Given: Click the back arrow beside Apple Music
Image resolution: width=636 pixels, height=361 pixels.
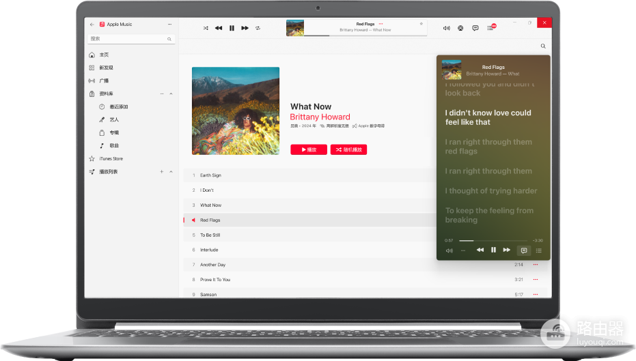Looking at the screenshot, I should [x=92, y=25].
